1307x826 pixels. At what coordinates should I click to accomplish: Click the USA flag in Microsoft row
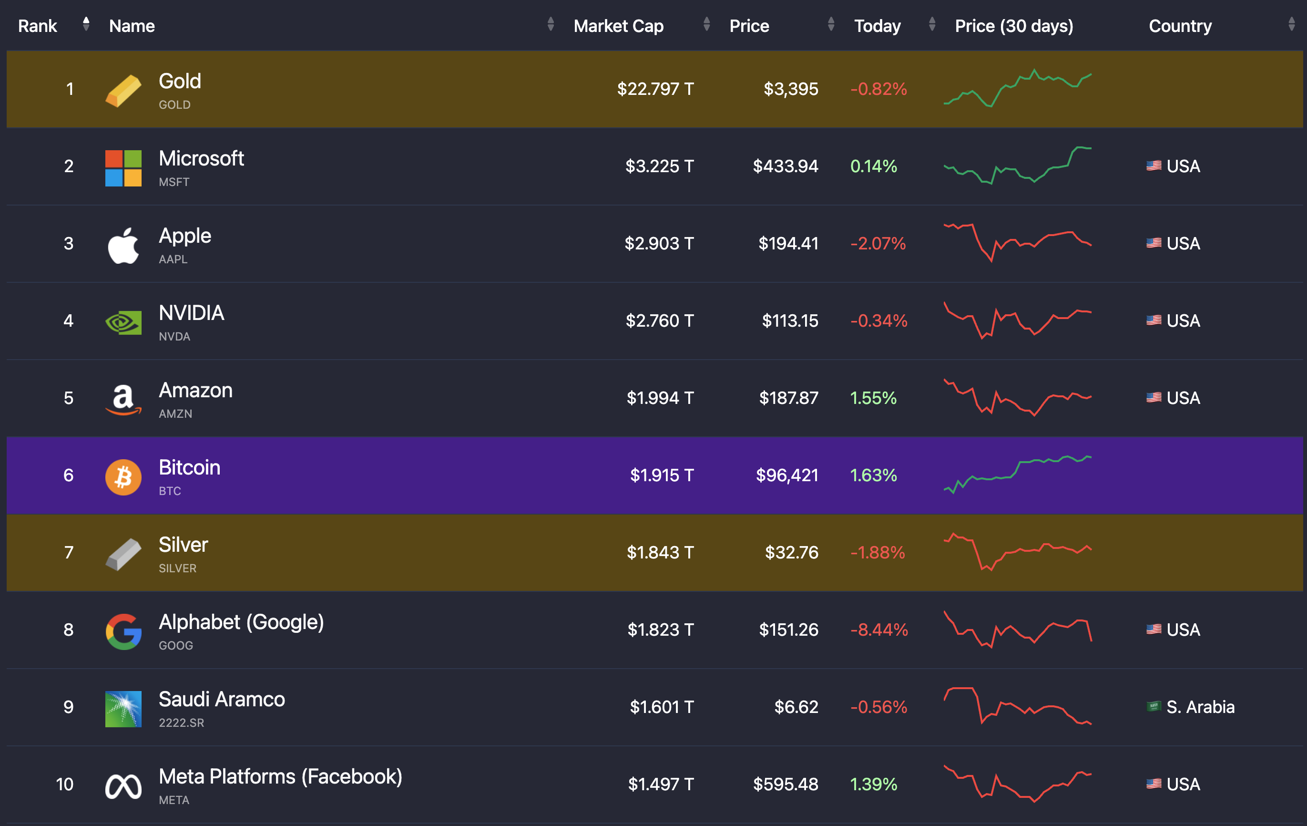click(x=1154, y=165)
